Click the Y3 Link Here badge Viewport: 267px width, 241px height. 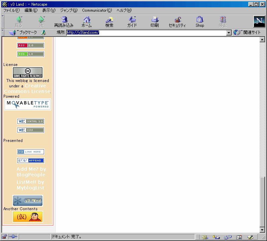31,152
